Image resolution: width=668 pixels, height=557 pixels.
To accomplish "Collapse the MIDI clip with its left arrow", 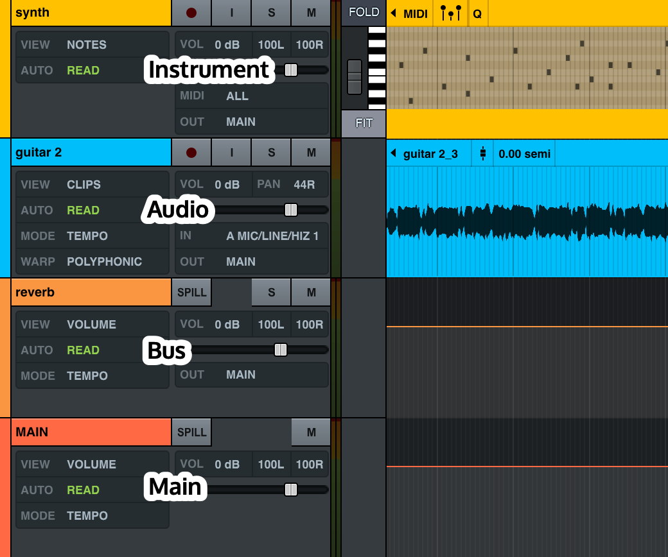I will point(393,12).
